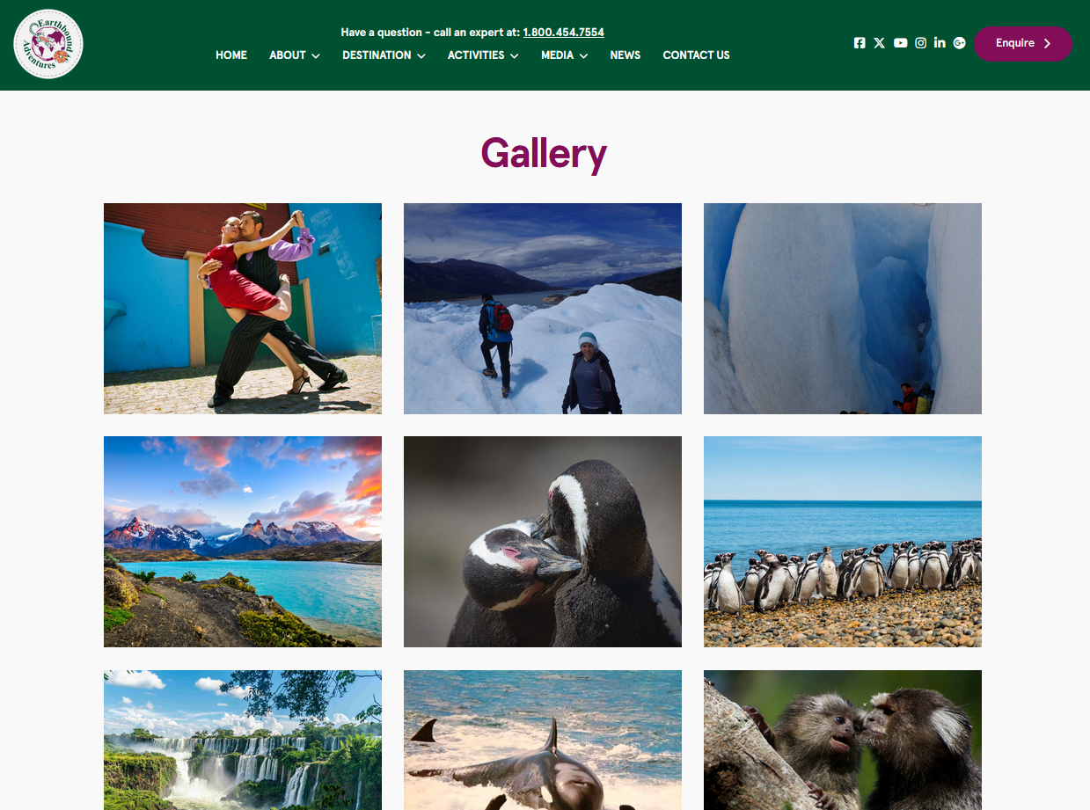
Task: Expand the About dropdown menu
Action: [295, 55]
